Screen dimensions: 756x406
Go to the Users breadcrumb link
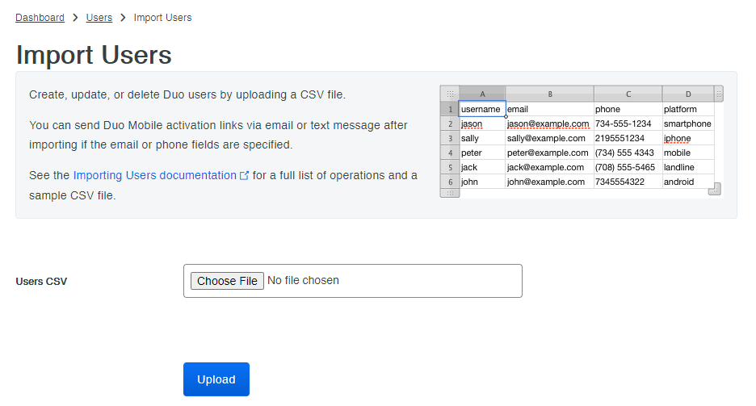point(99,18)
